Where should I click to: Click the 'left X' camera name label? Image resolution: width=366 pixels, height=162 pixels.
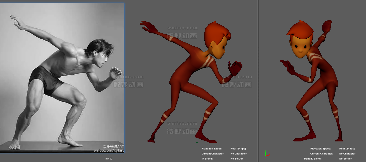(108, 158)
